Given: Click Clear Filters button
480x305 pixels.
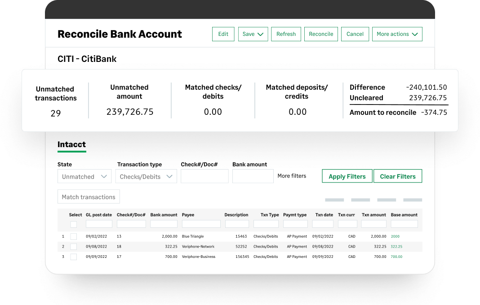Looking at the screenshot, I should [398, 176].
